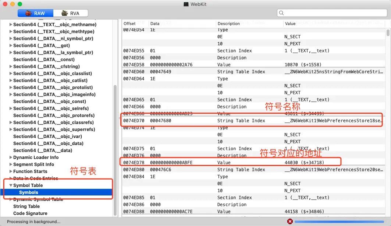Viewport: 391px width, 226px height.
Task: Click the Description column header
Action: tap(250, 24)
